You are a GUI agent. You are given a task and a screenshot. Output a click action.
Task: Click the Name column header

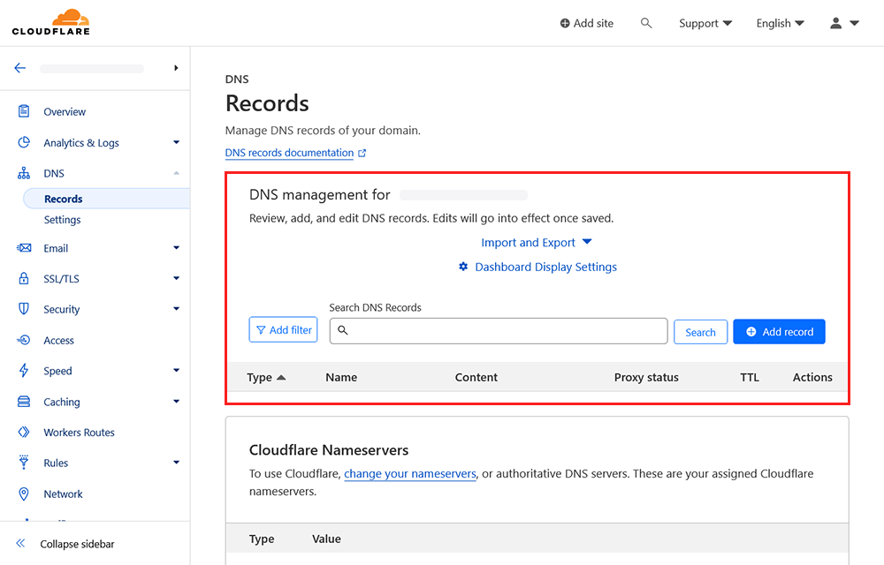point(341,377)
